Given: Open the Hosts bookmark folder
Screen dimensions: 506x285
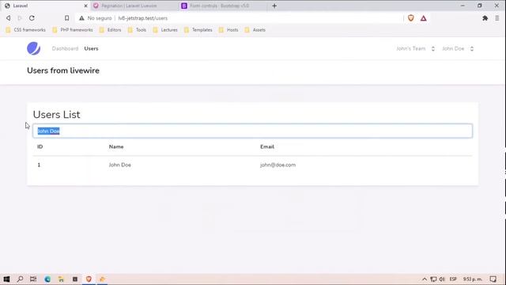Looking at the screenshot, I should click(228, 30).
